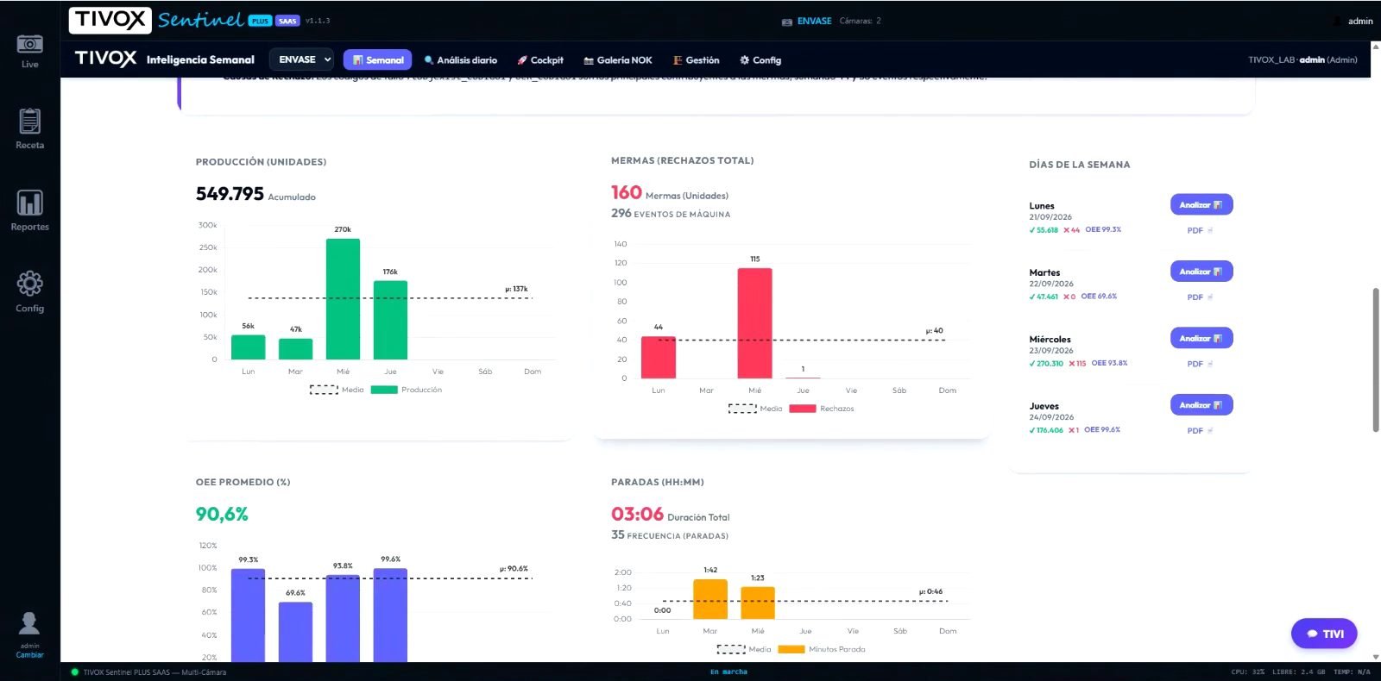Click the 1:42 Martes stoppage bar
Viewport: 1381px width, 681px height.
click(x=710, y=599)
